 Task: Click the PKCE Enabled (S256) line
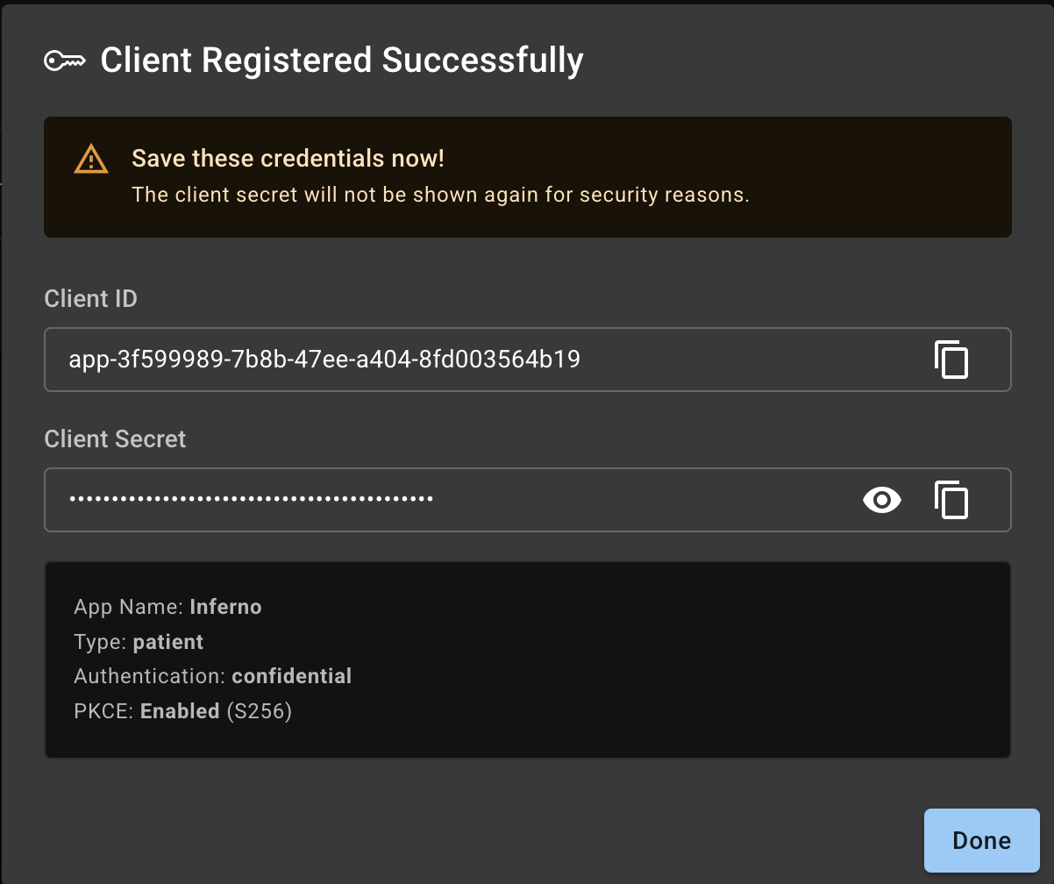click(182, 711)
